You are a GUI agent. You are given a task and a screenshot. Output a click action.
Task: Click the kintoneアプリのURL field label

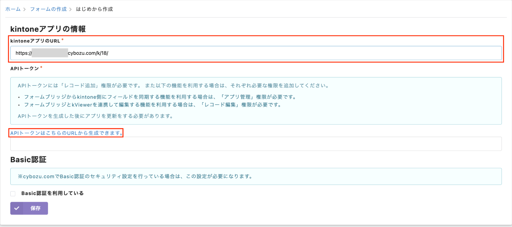point(35,41)
